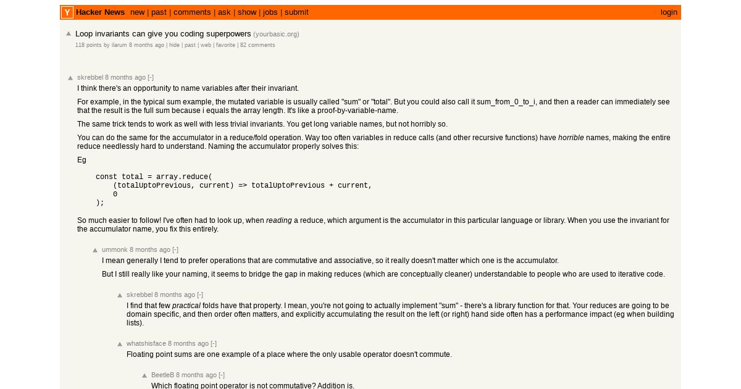Hide this story
The image size is (741, 389).
[175, 45]
